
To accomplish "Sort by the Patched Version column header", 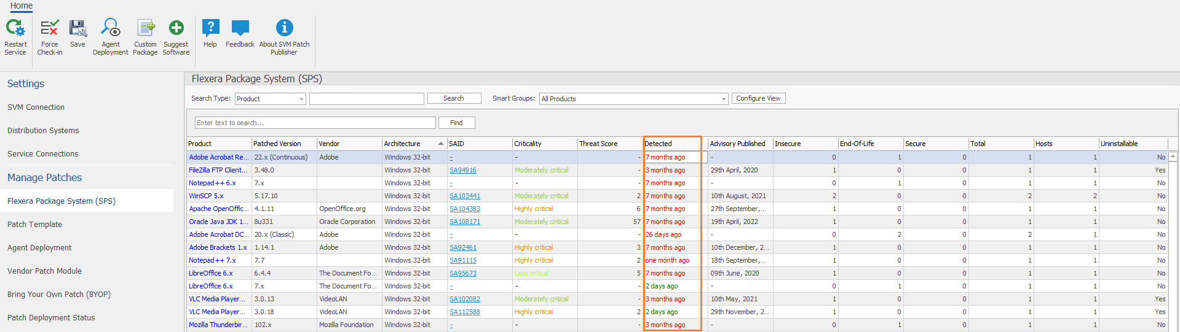I will [x=284, y=144].
